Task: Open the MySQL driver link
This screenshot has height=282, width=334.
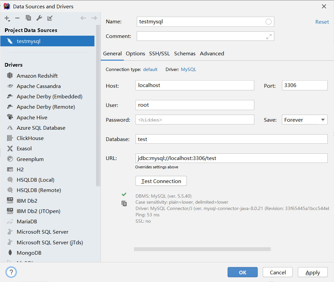Action: pyautogui.click(x=189, y=70)
